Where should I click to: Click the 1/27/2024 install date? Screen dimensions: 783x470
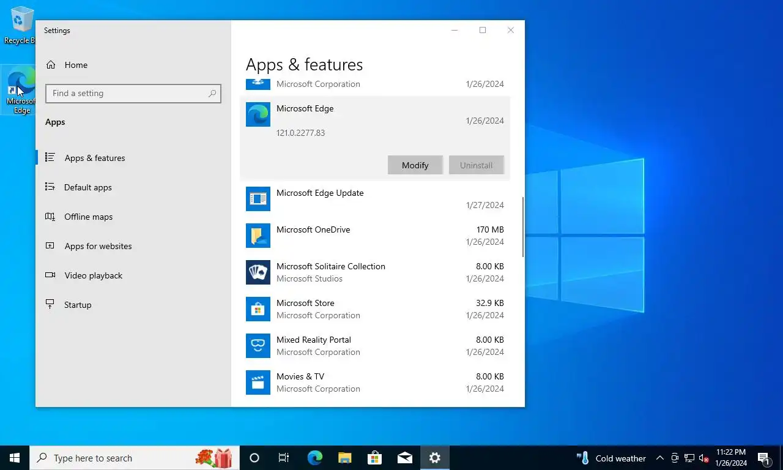[x=485, y=205]
